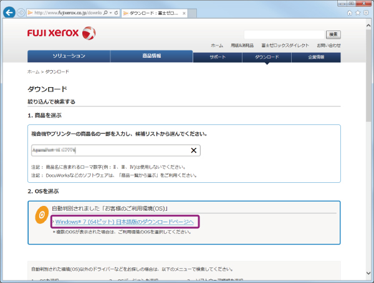The width and height of the screenshot is (374, 283).
Task: Open the ソリューション navigation tab
Action: pyautogui.click(x=69, y=57)
